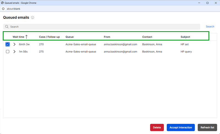This screenshot has width=220, height=134.
Task: Click Accept interaction button
Action: point(181,127)
